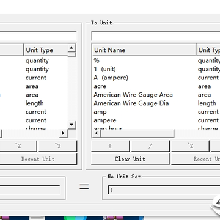
Task: Click the left panel Recent Unit button
Action: (x=38, y=159)
